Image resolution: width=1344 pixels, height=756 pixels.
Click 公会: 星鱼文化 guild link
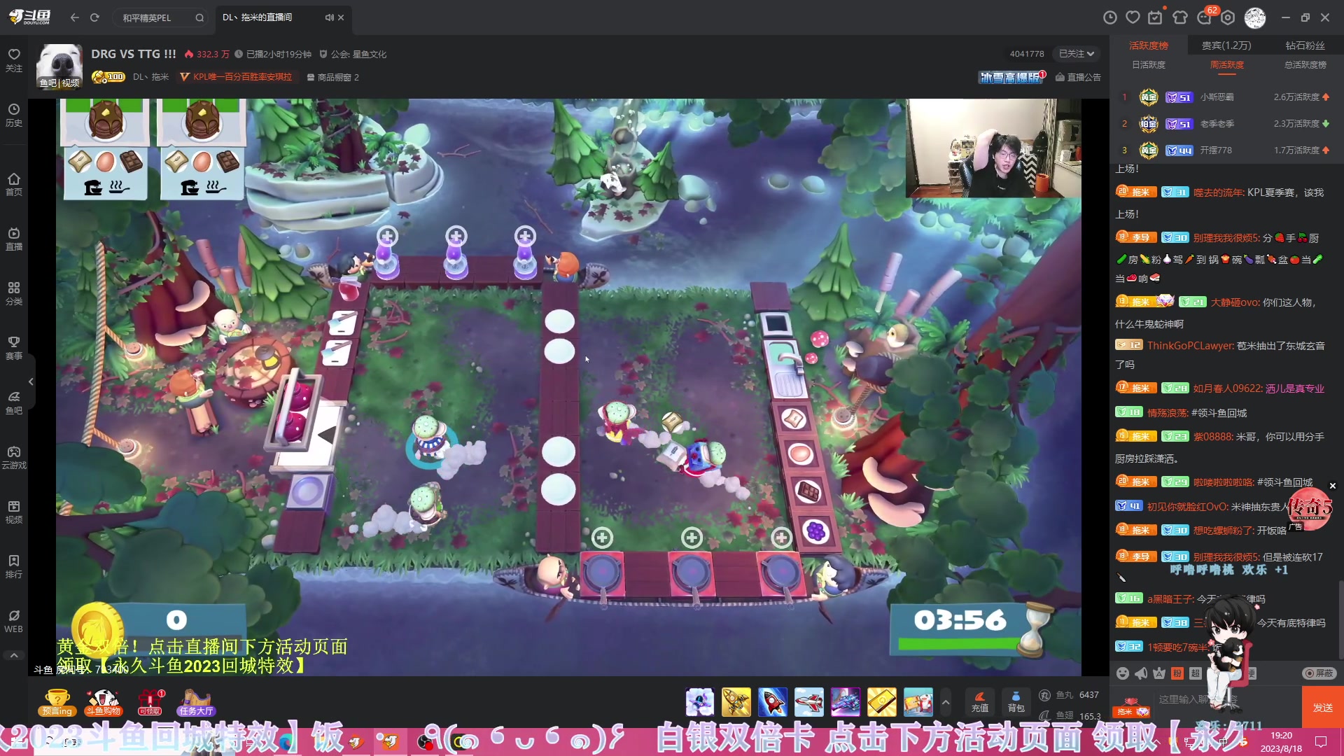353,54
